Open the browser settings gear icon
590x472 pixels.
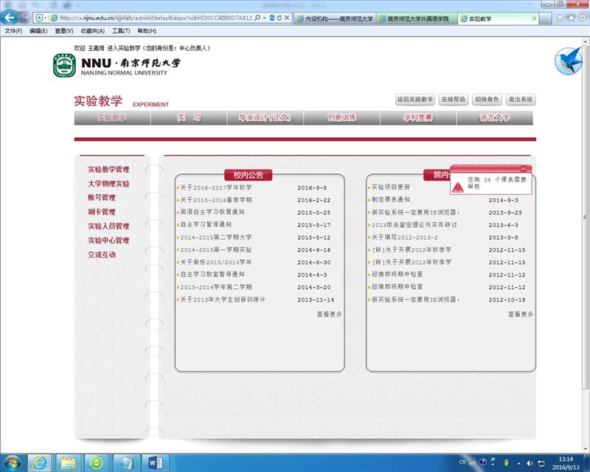(581, 18)
